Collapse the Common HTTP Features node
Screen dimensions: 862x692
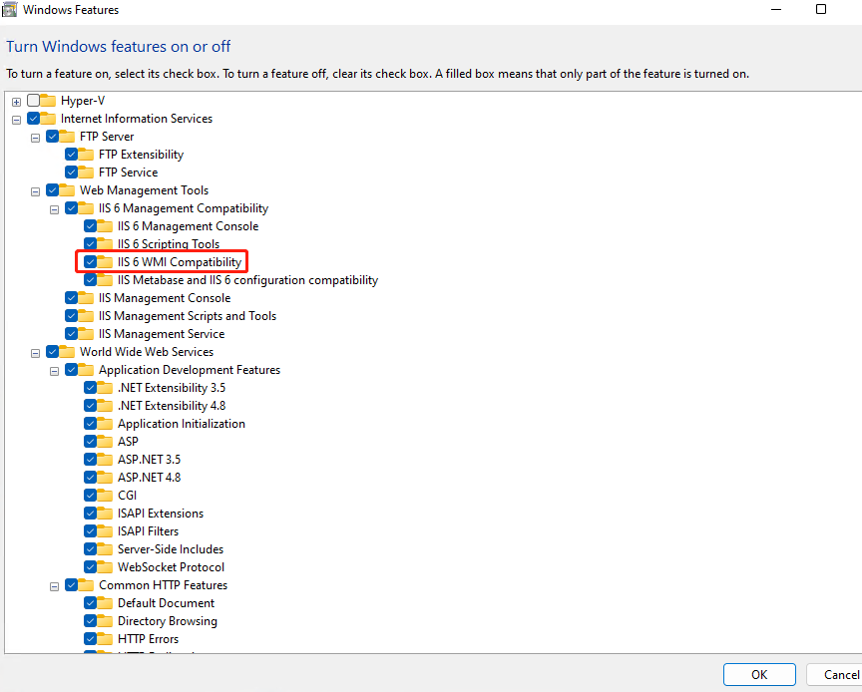point(55,587)
